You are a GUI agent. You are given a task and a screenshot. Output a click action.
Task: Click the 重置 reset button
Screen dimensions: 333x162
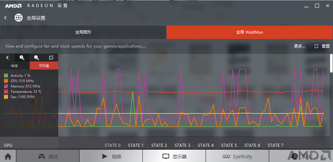[x=326, y=46]
